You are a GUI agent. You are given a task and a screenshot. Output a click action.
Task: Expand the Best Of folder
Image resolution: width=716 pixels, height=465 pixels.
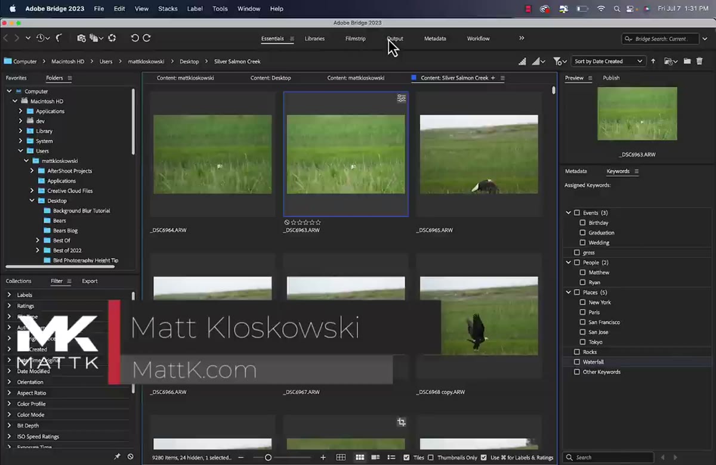click(x=38, y=240)
